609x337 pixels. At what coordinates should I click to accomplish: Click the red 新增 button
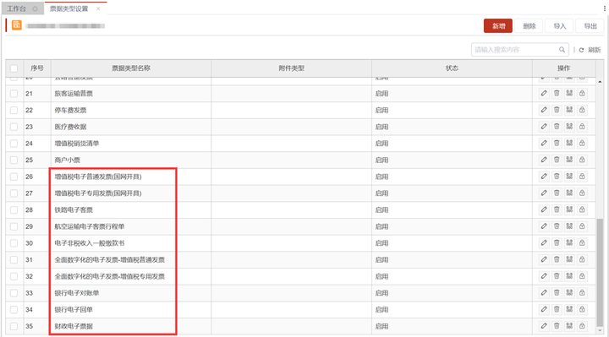click(498, 26)
